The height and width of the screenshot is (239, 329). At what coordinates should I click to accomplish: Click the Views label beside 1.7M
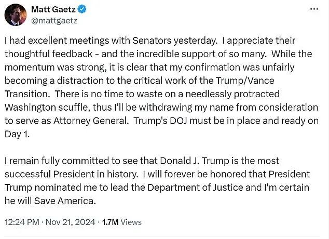[x=131, y=222]
